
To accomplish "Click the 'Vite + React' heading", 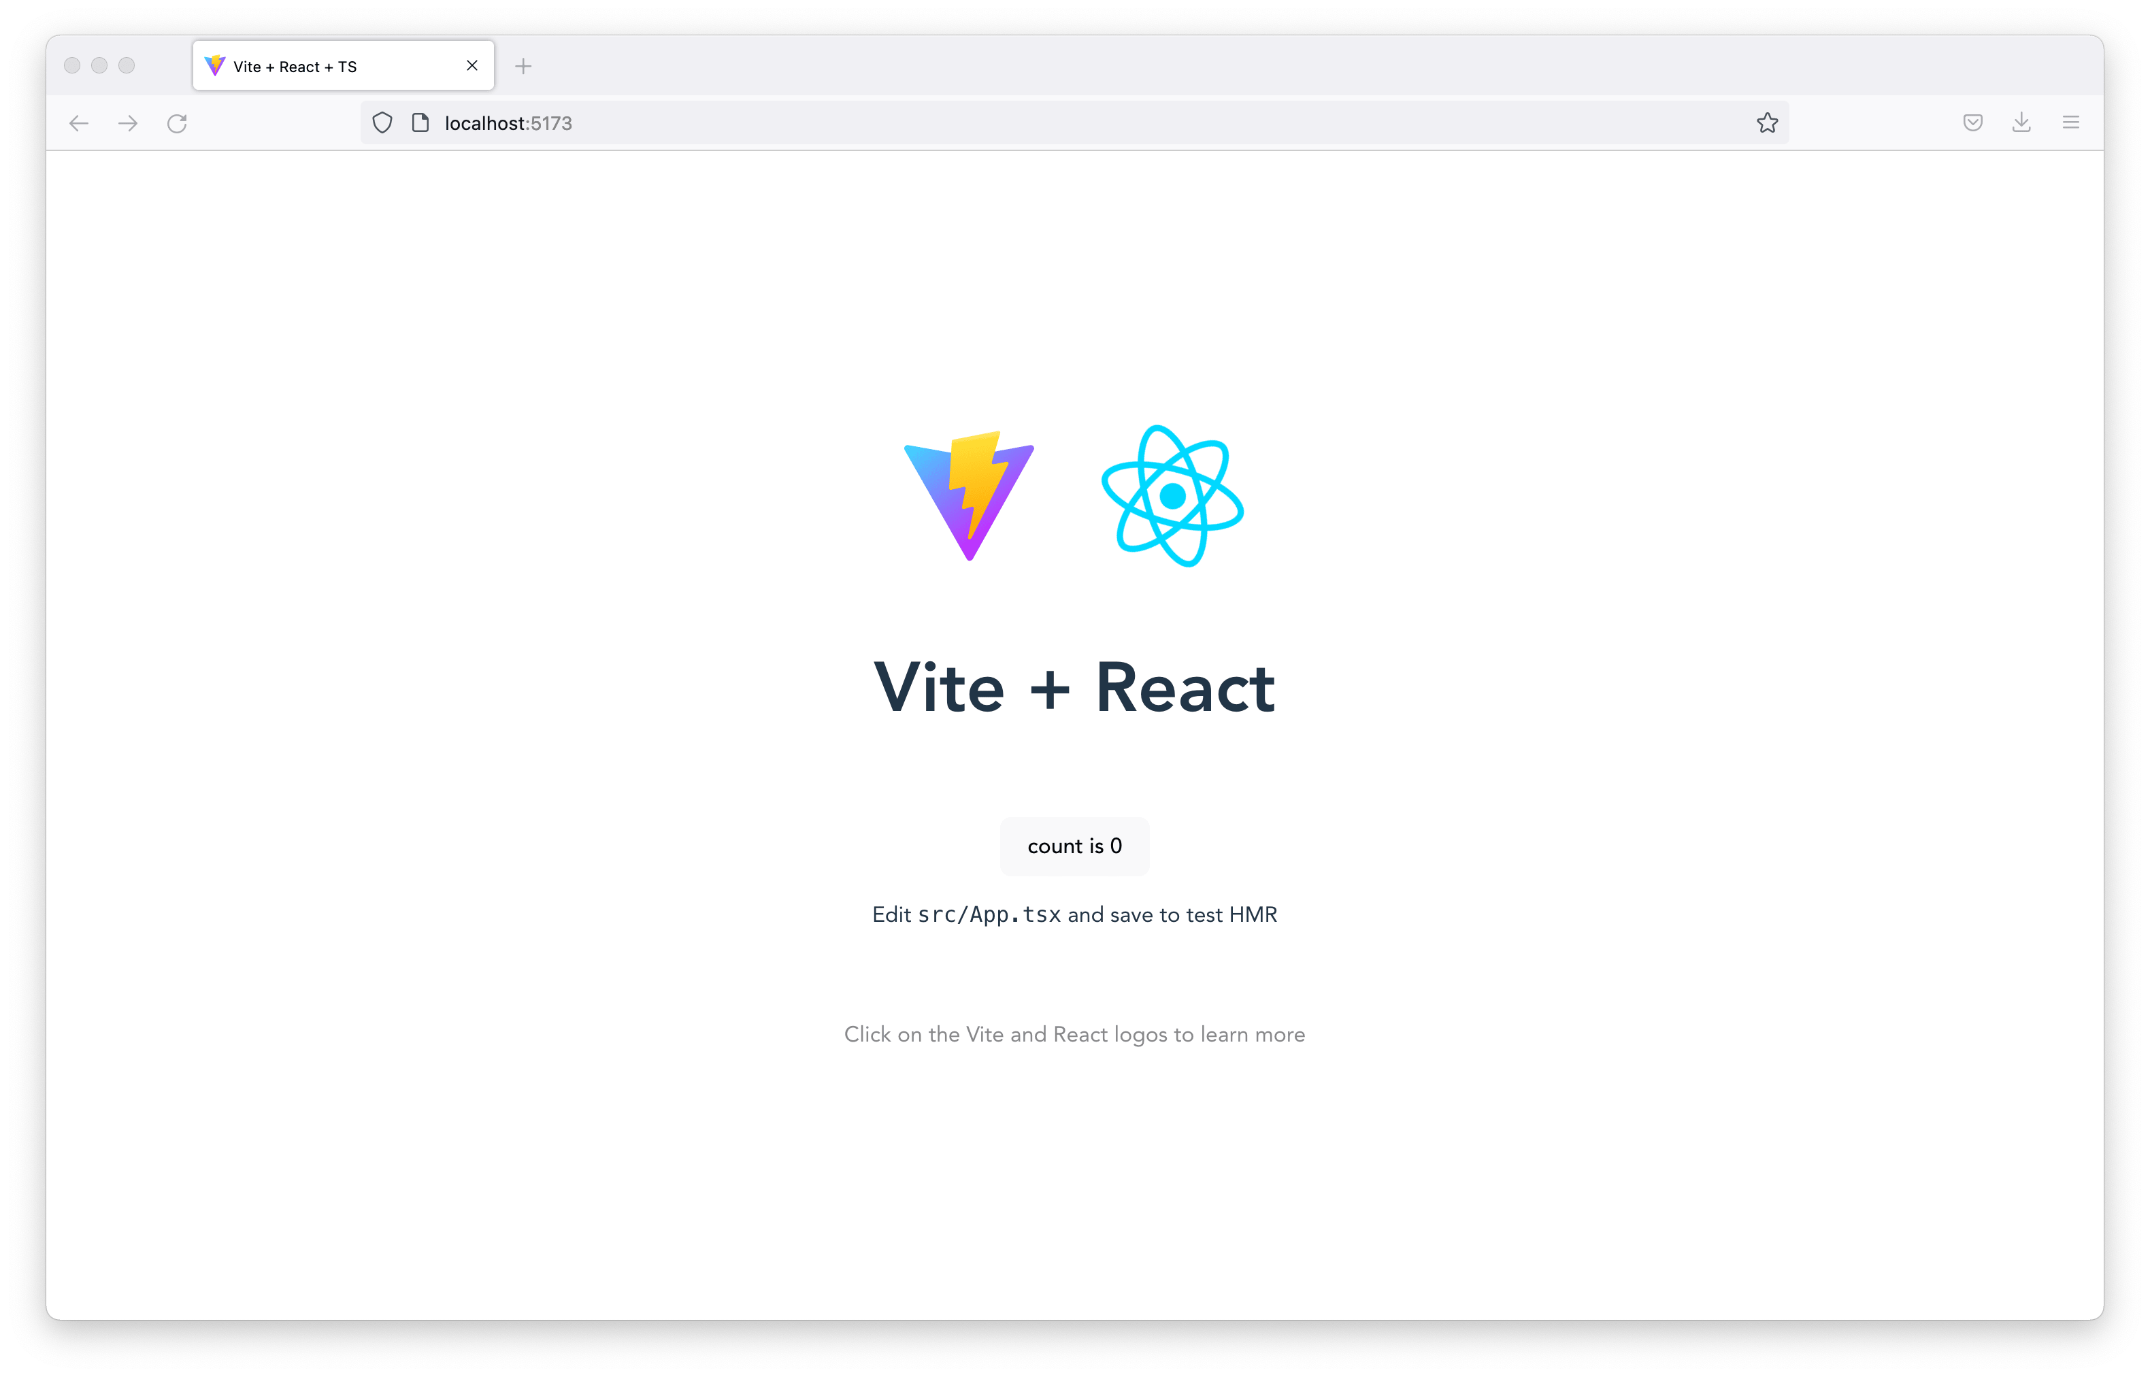I will point(1074,688).
